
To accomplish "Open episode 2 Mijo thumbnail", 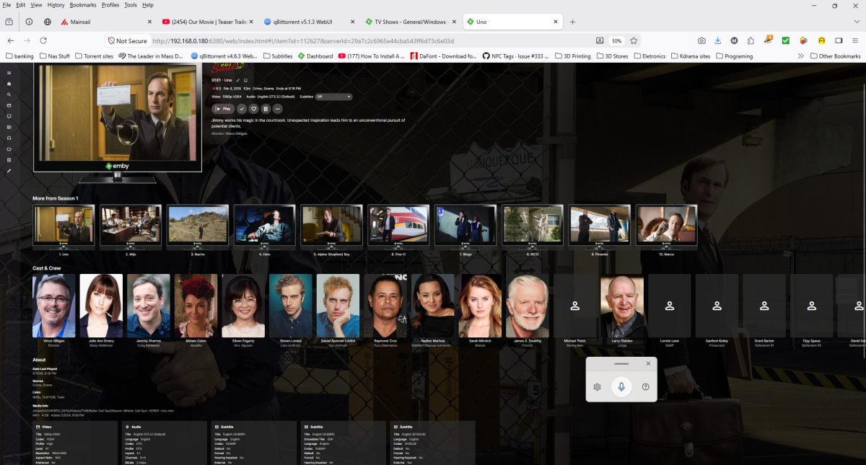I will click(x=131, y=226).
